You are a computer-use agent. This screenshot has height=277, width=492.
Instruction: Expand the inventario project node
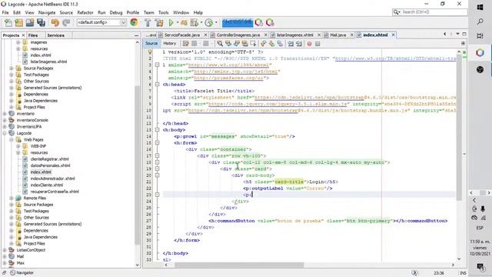click(5, 114)
